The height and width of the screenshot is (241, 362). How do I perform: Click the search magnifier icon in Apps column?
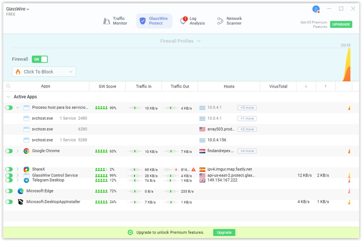coord(8,86)
